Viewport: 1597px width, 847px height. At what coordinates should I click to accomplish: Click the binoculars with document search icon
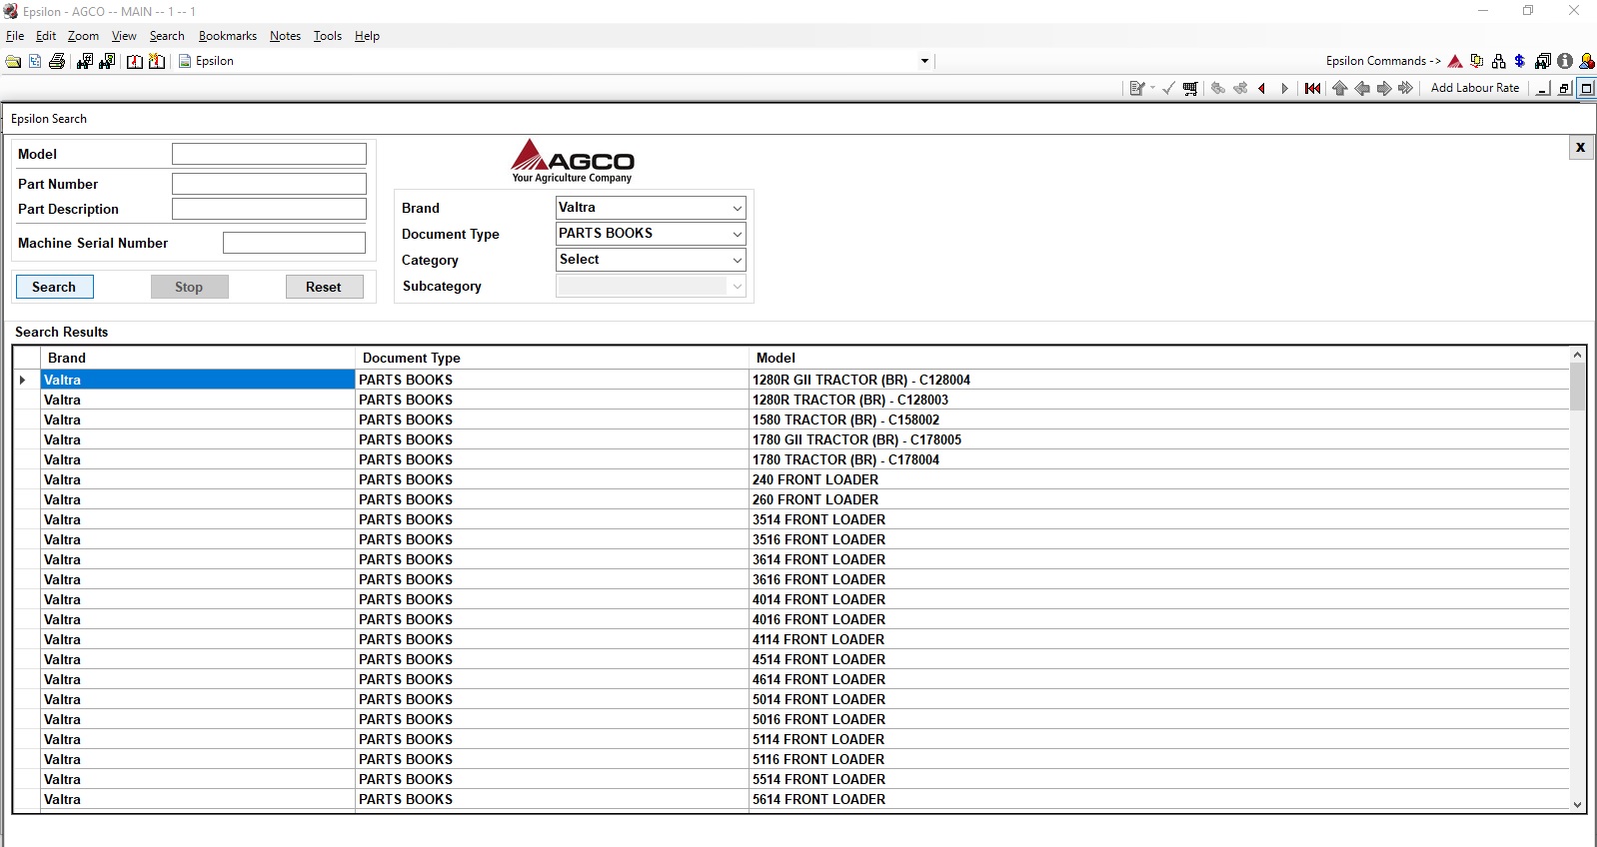(107, 61)
